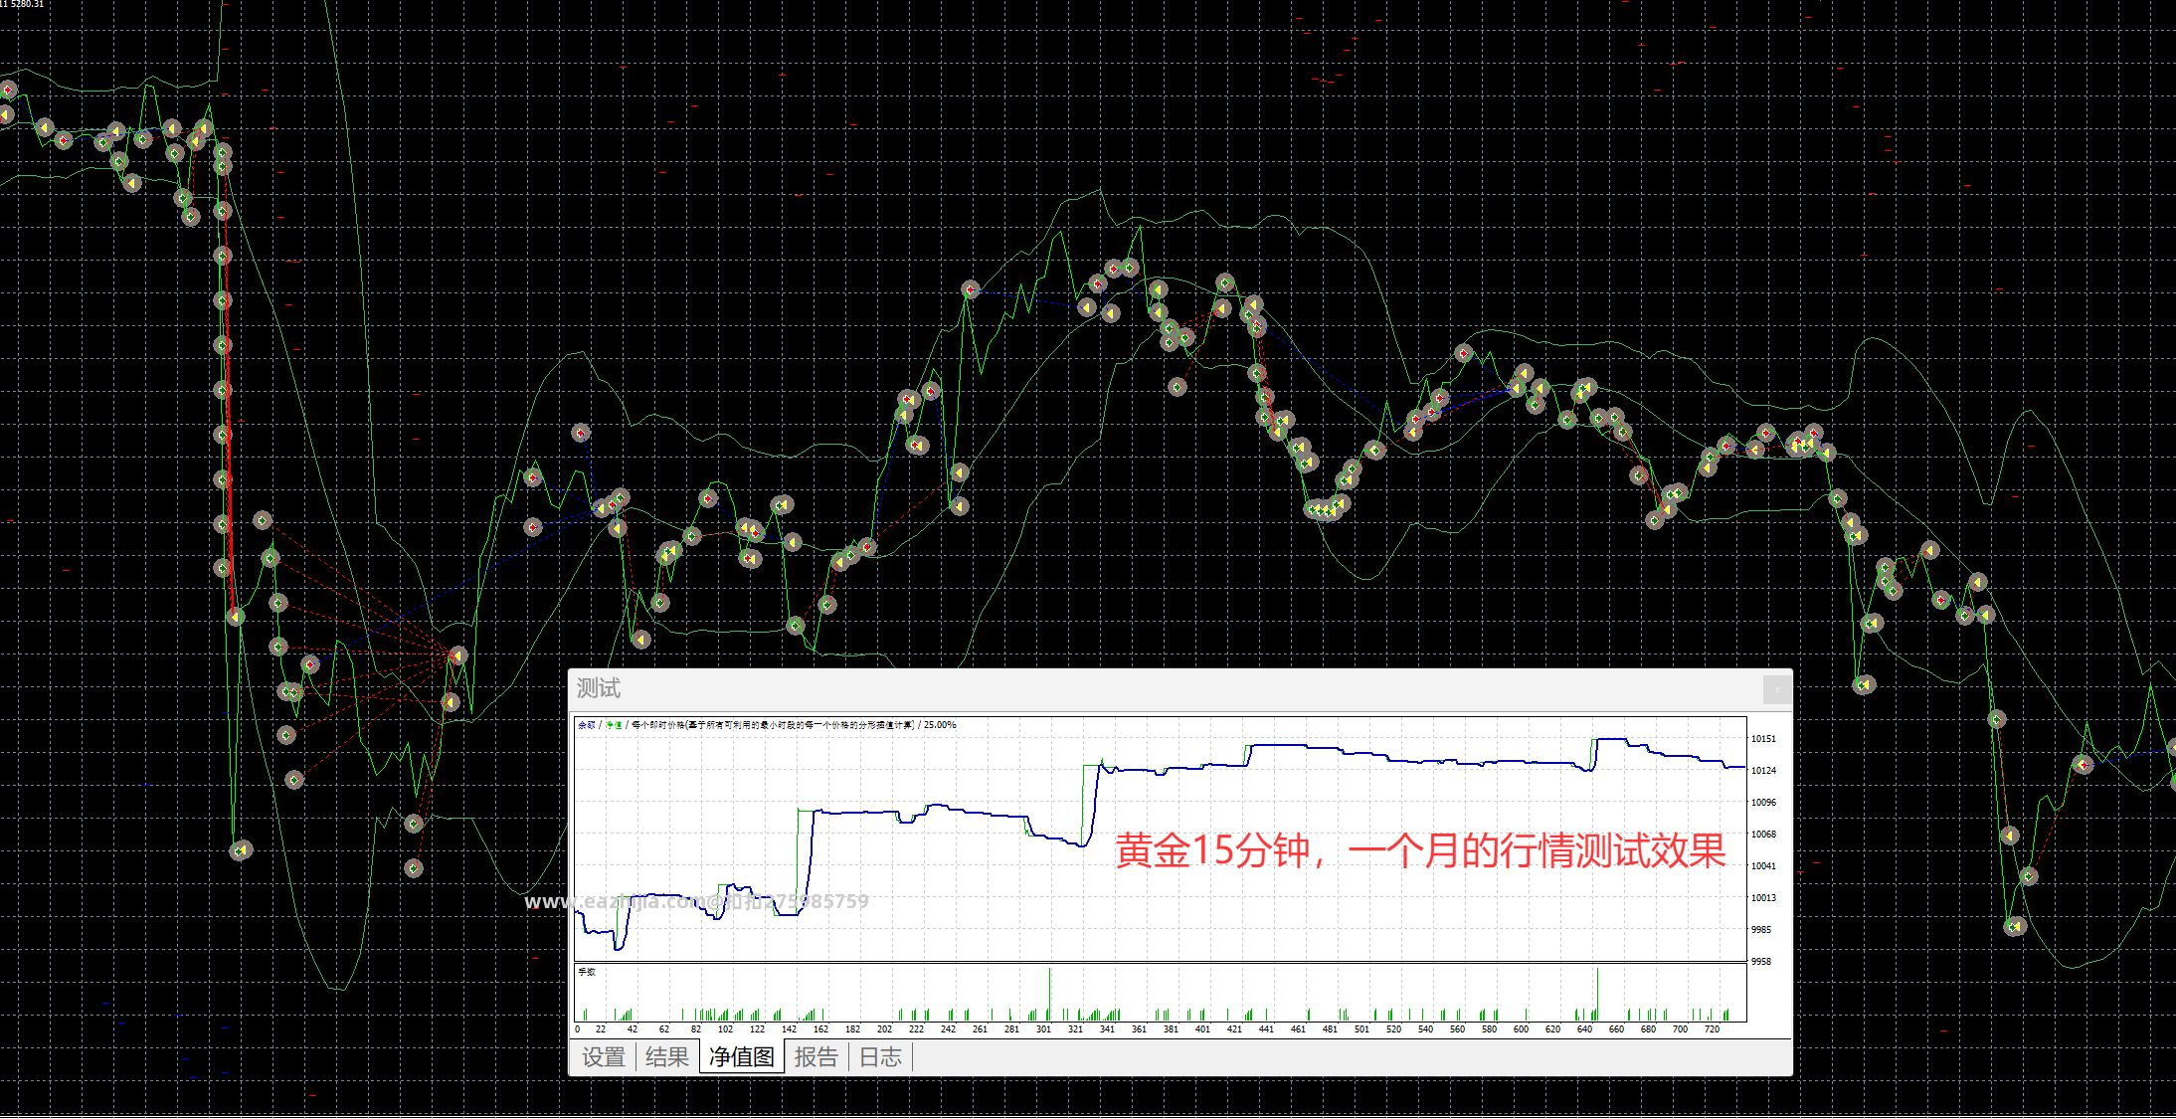Viewport: 2176px width, 1119px height.
Task: Click the 640 trade-number axis label
Action: (x=1584, y=1029)
